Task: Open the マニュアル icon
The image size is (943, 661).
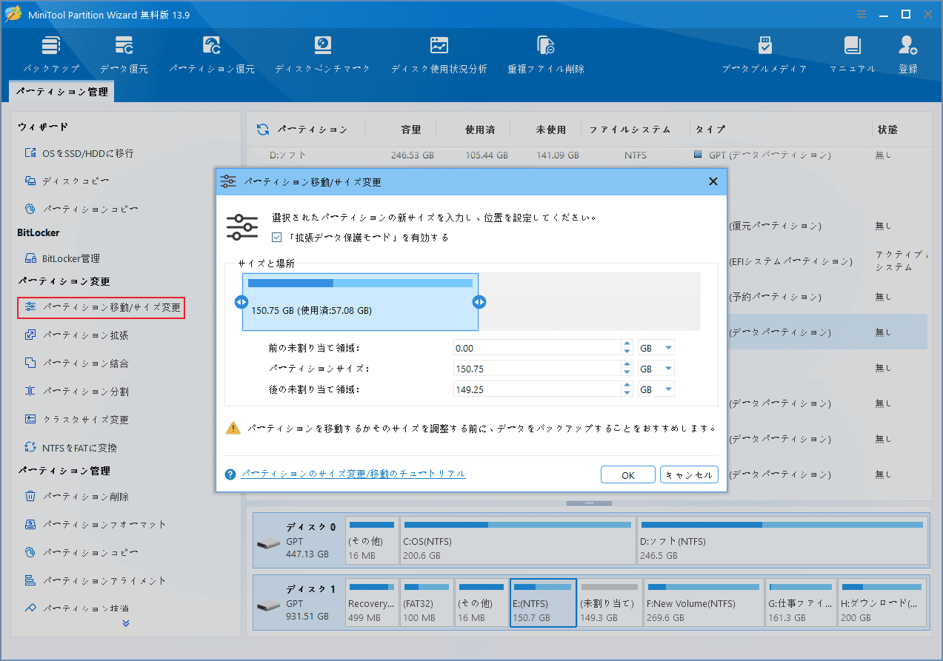Action: click(852, 55)
